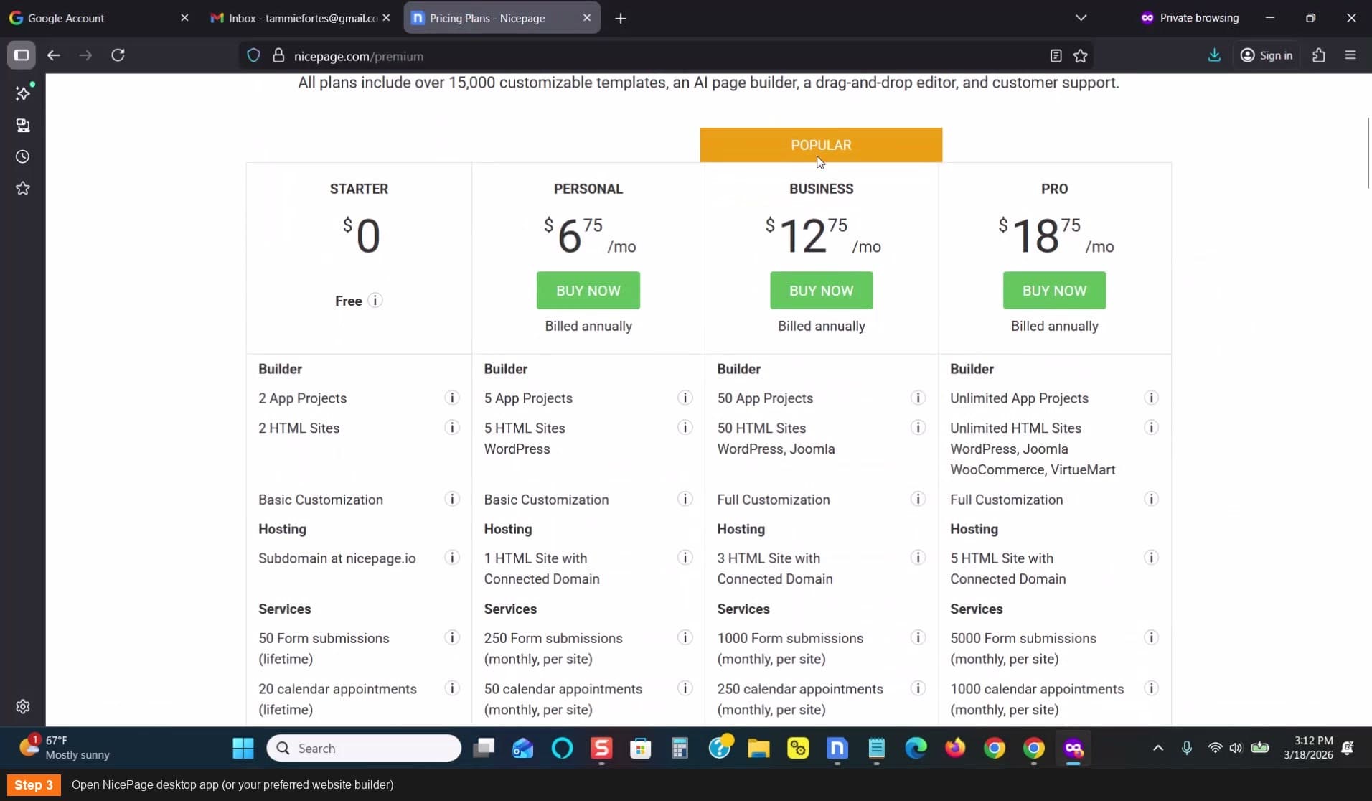Click BUY NOW for Personal plan
The image size is (1372, 801).
(x=588, y=290)
